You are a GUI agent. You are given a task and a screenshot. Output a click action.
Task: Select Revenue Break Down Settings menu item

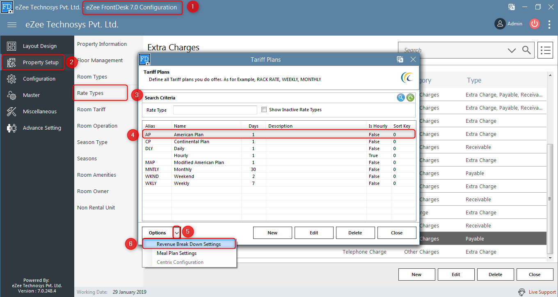[x=189, y=244]
